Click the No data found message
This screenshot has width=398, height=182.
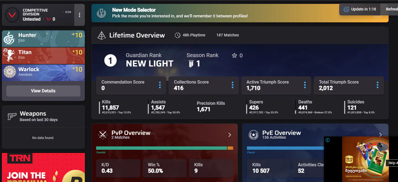[43, 138]
